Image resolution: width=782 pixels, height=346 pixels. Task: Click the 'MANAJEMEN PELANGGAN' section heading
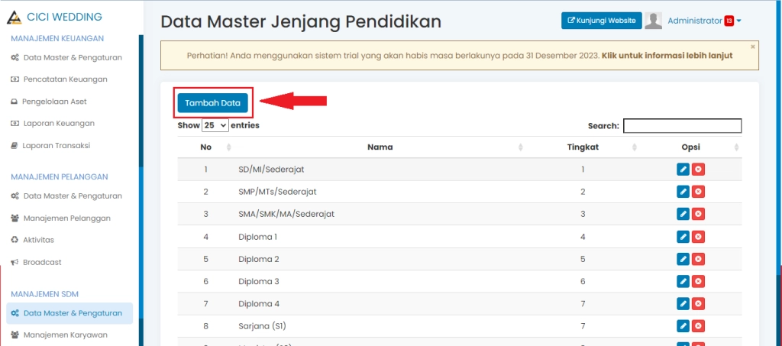click(x=60, y=177)
